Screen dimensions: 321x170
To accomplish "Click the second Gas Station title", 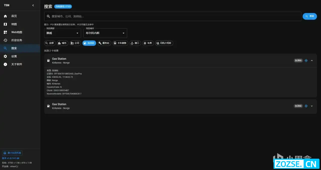I will pyautogui.click(x=59, y=104).
